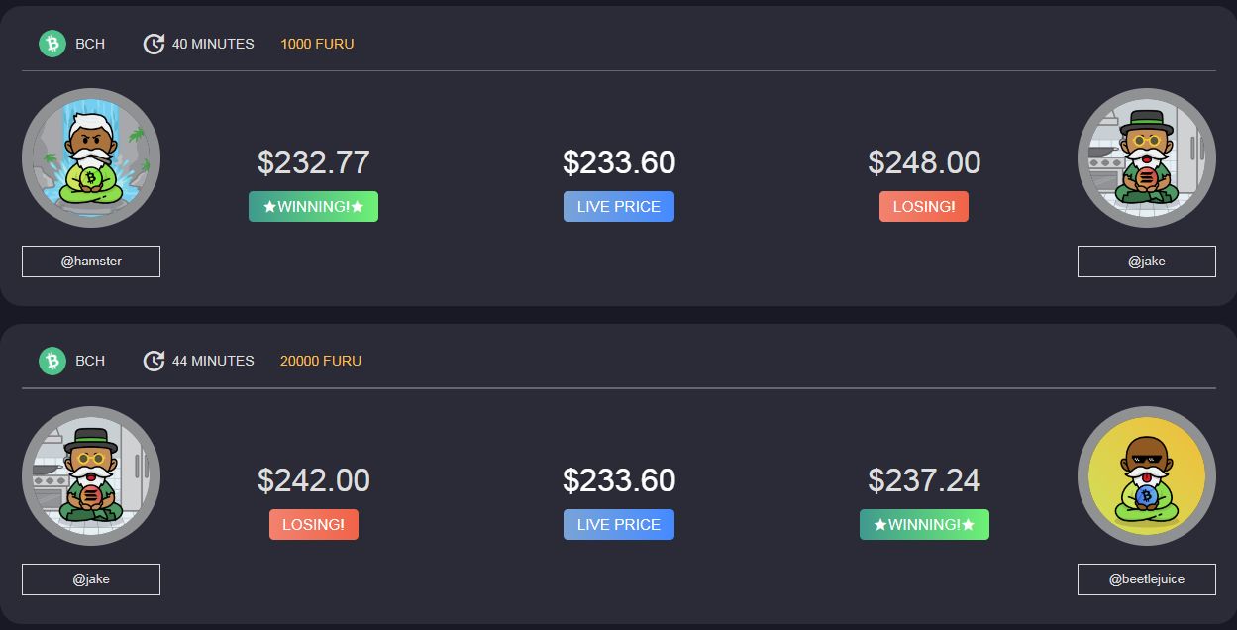This screenshot has height=630, width=1237.
Task: Click the 1000 FURU wager label
Action: pyautogui.click(x=317, y=44)
